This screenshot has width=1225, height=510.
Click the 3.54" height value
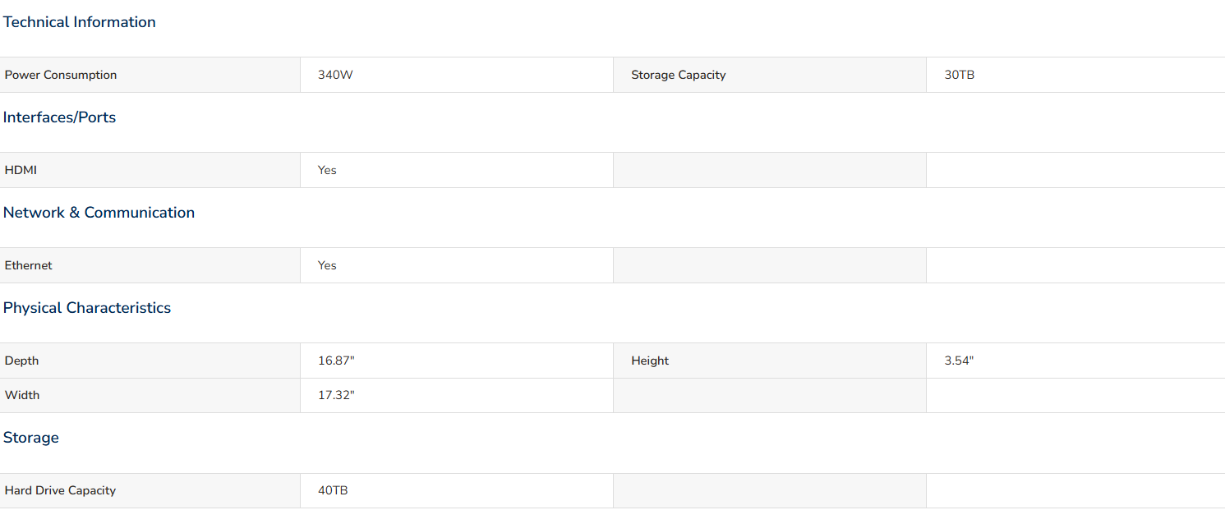click(959, 361)
